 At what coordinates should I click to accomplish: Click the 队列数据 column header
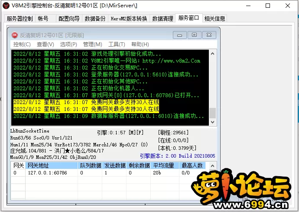coord(90,165)
